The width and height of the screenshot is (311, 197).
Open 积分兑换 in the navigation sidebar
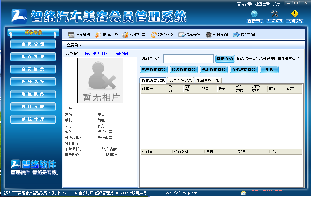[33, 82]
